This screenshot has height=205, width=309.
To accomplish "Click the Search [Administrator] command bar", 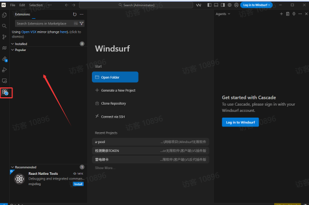I will click(136, 5).
